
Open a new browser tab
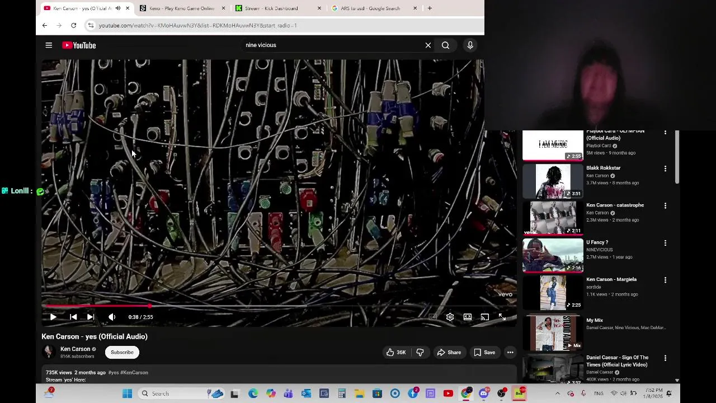click(x=430, y=8)
